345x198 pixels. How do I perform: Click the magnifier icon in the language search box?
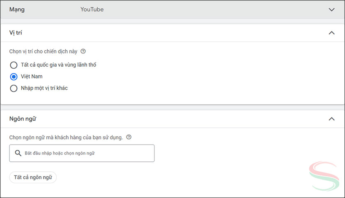[18, 153]
